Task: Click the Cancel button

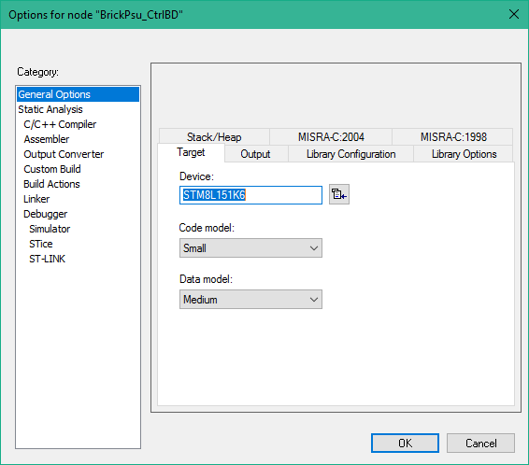Action: 480,443
